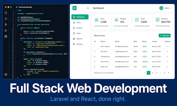Go to next page arrow
This screenshot has width=177, height=106.
tap(169, 73)
